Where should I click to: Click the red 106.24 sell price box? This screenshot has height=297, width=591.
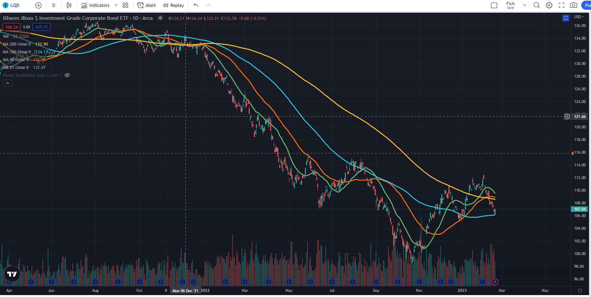[x=12, y=27]
